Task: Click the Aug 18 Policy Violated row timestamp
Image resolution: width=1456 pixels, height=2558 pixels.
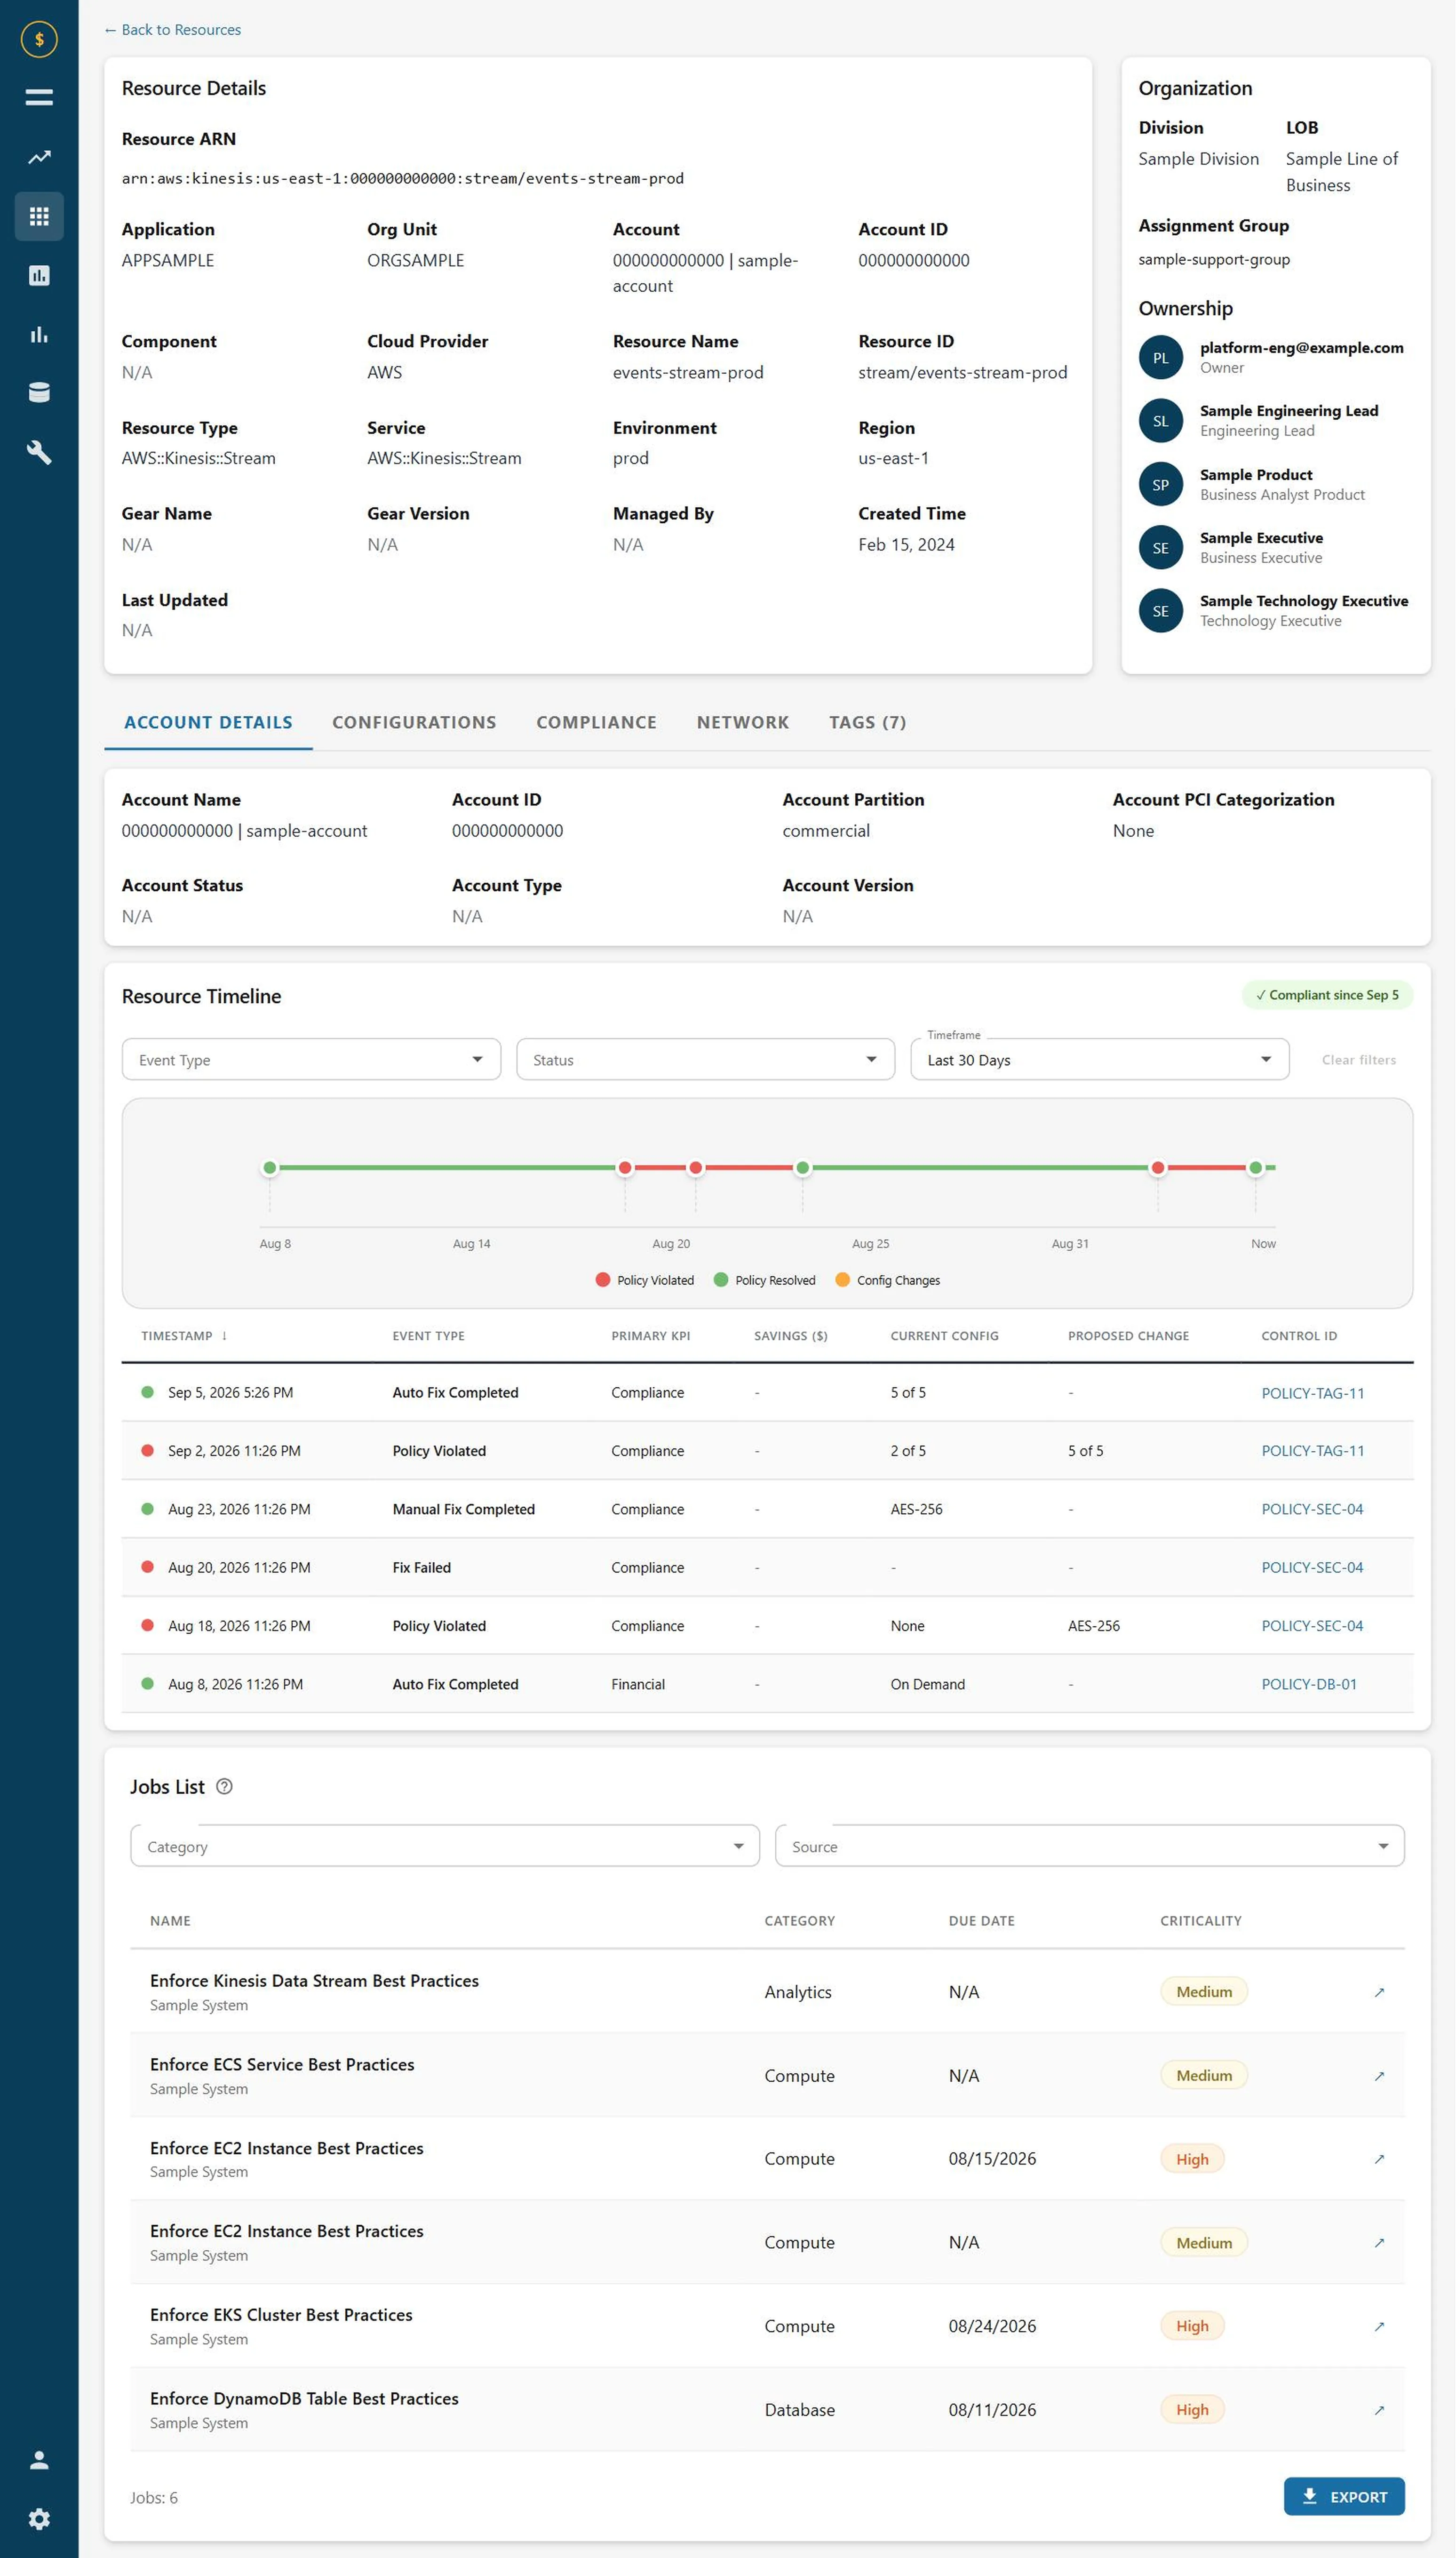Action: click(x=239, y=1625)
